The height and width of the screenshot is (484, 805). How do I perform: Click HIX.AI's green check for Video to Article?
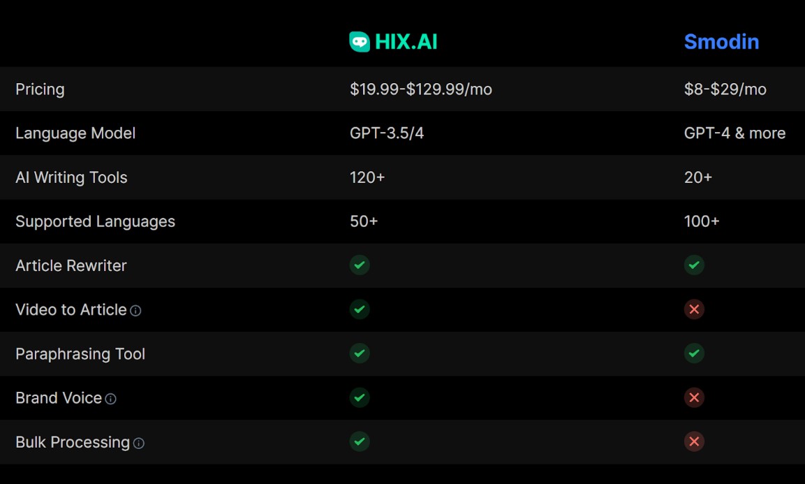point(360,309)
